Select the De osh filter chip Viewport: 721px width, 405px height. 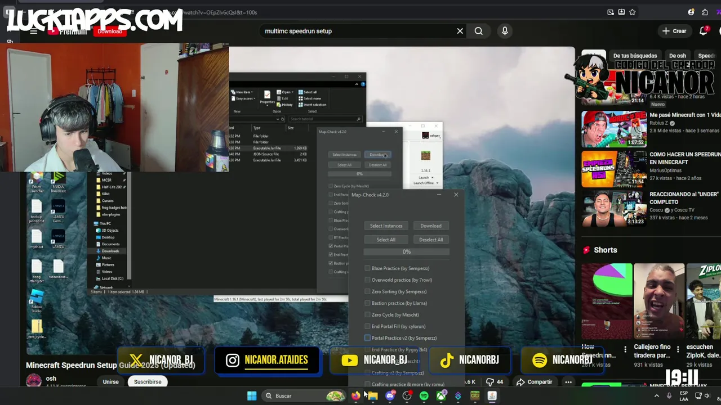[x=677, y=56]
